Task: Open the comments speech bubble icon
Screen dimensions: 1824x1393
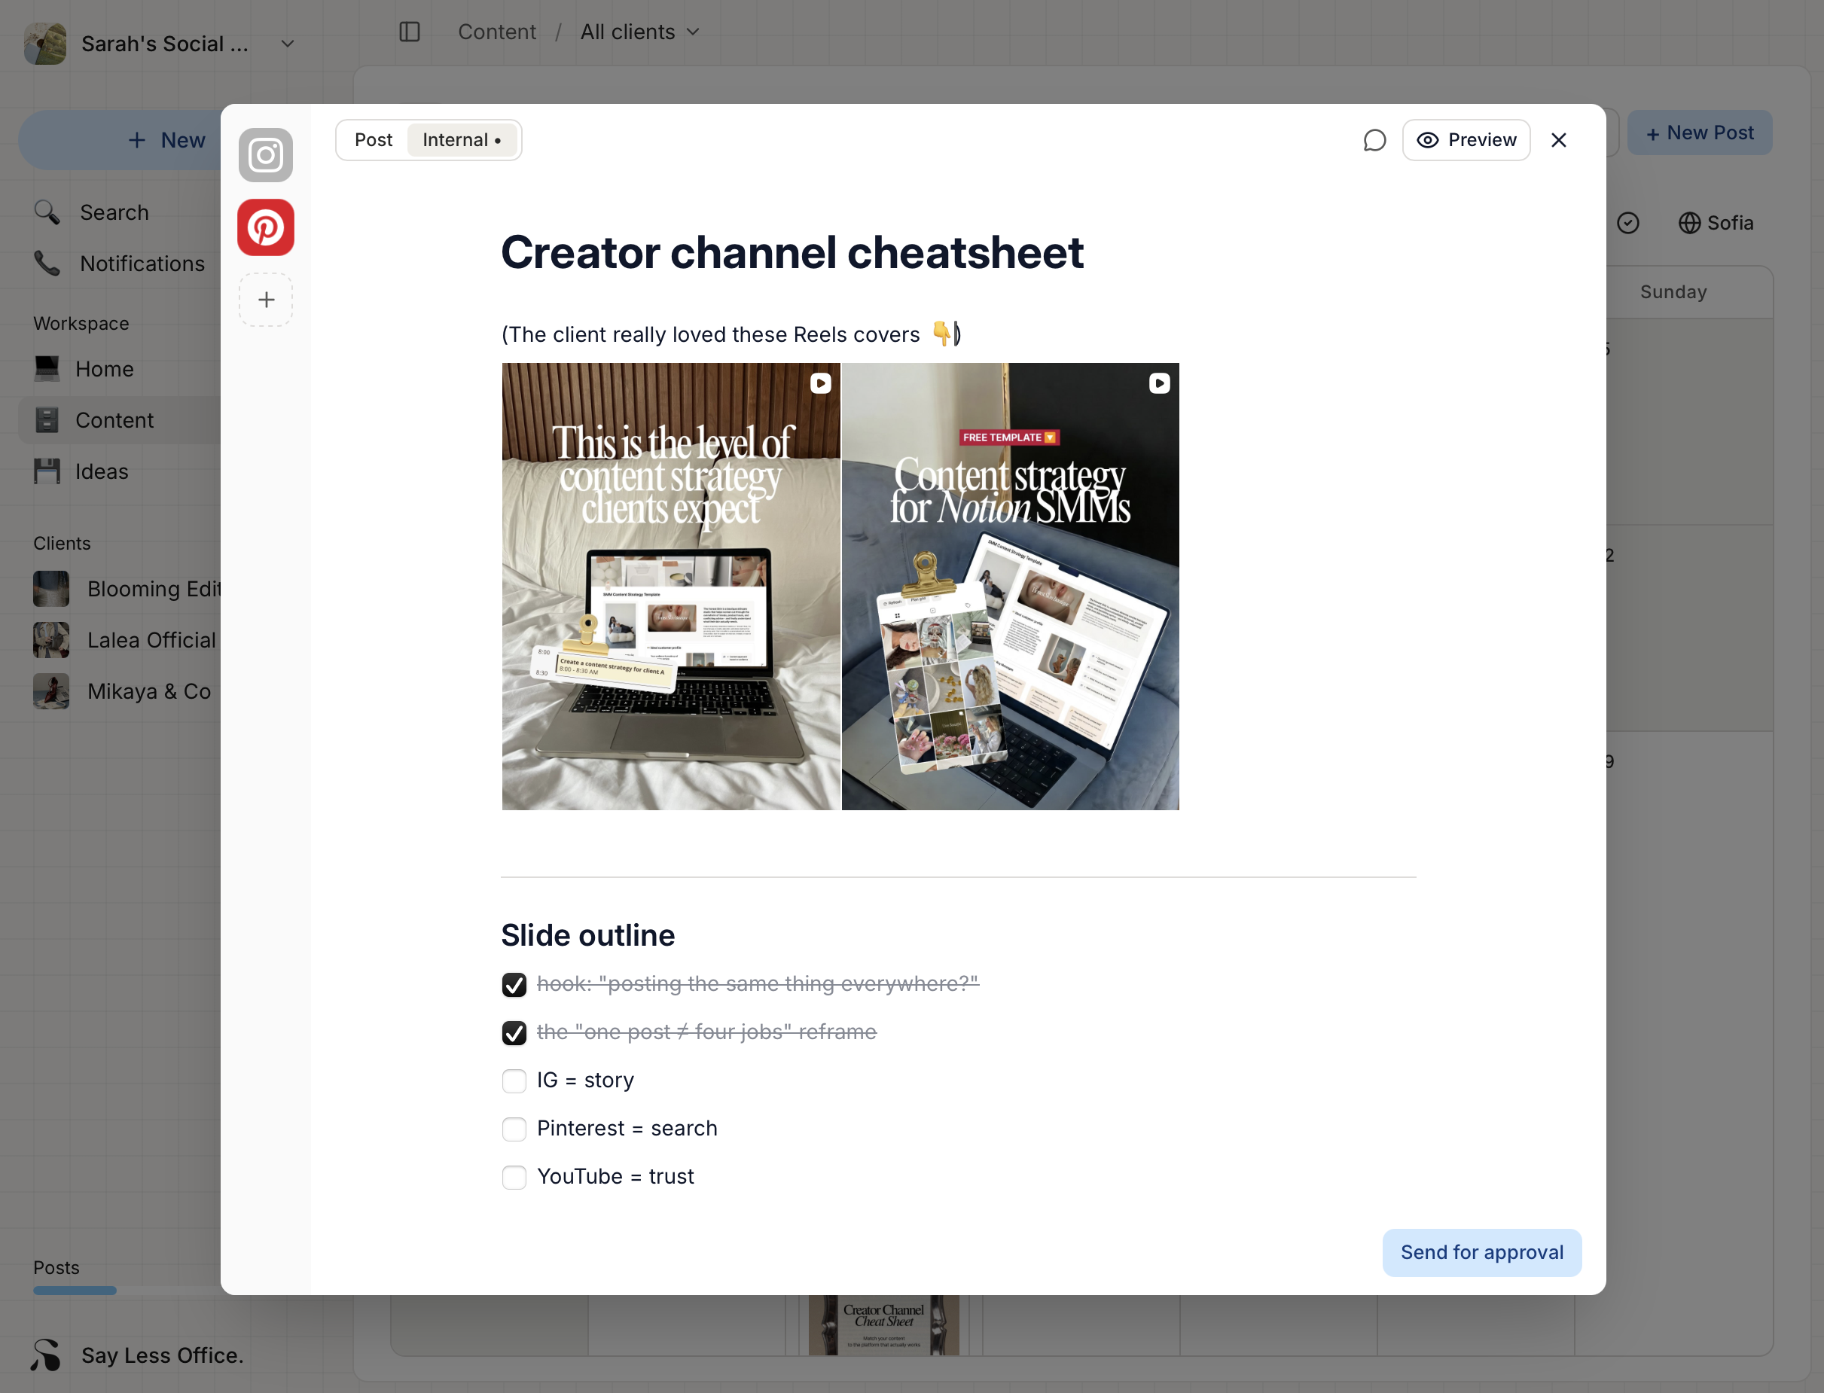Action: click(x=1374, y=140)
